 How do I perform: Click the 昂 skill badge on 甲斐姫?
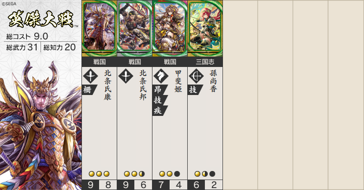160,90
